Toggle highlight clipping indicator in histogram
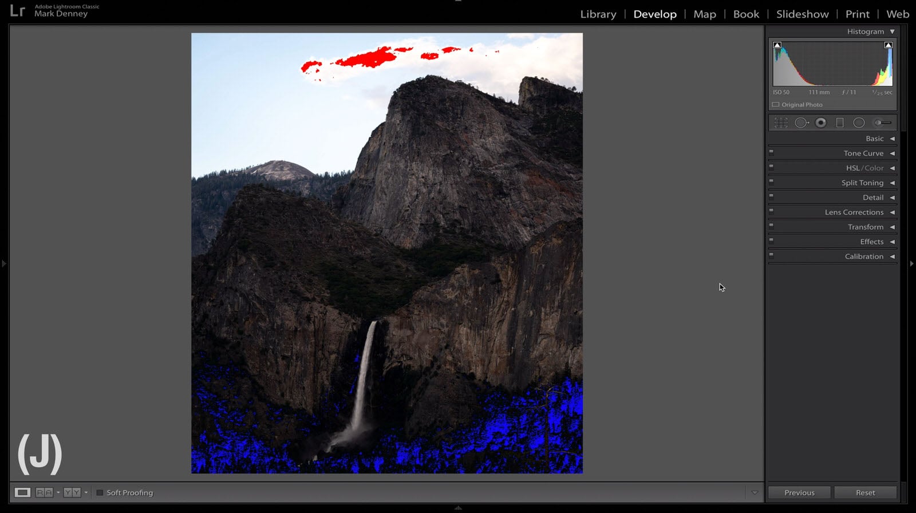The image size is (916, 513). (888, 45)
